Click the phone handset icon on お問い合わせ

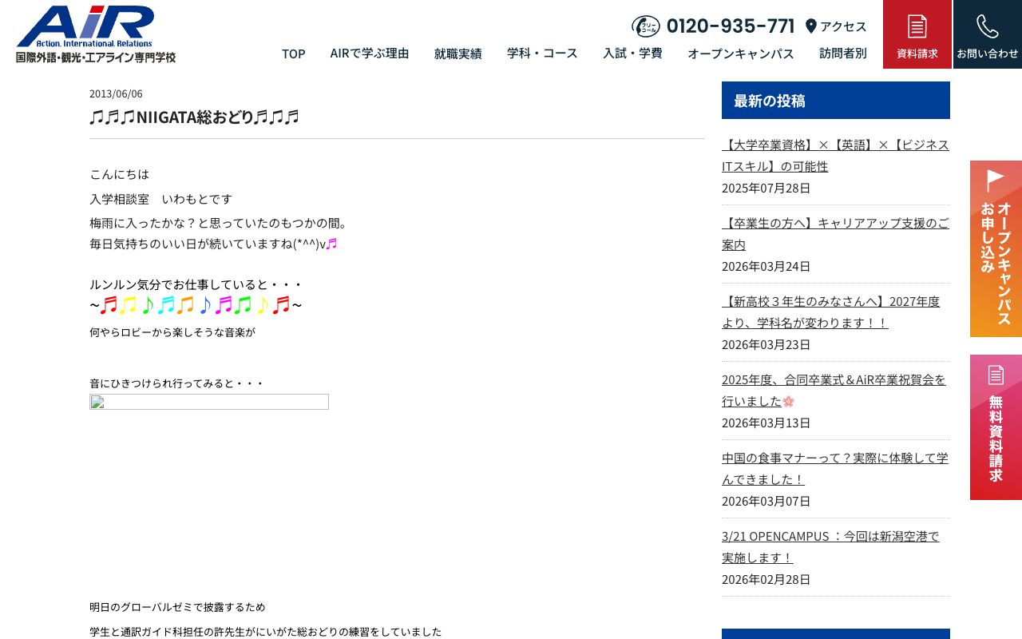987,26
